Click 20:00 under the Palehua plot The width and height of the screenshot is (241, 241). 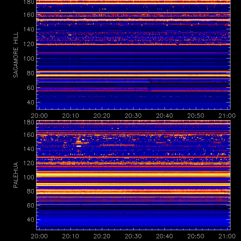pyautogui.click(x=39, y=236)
